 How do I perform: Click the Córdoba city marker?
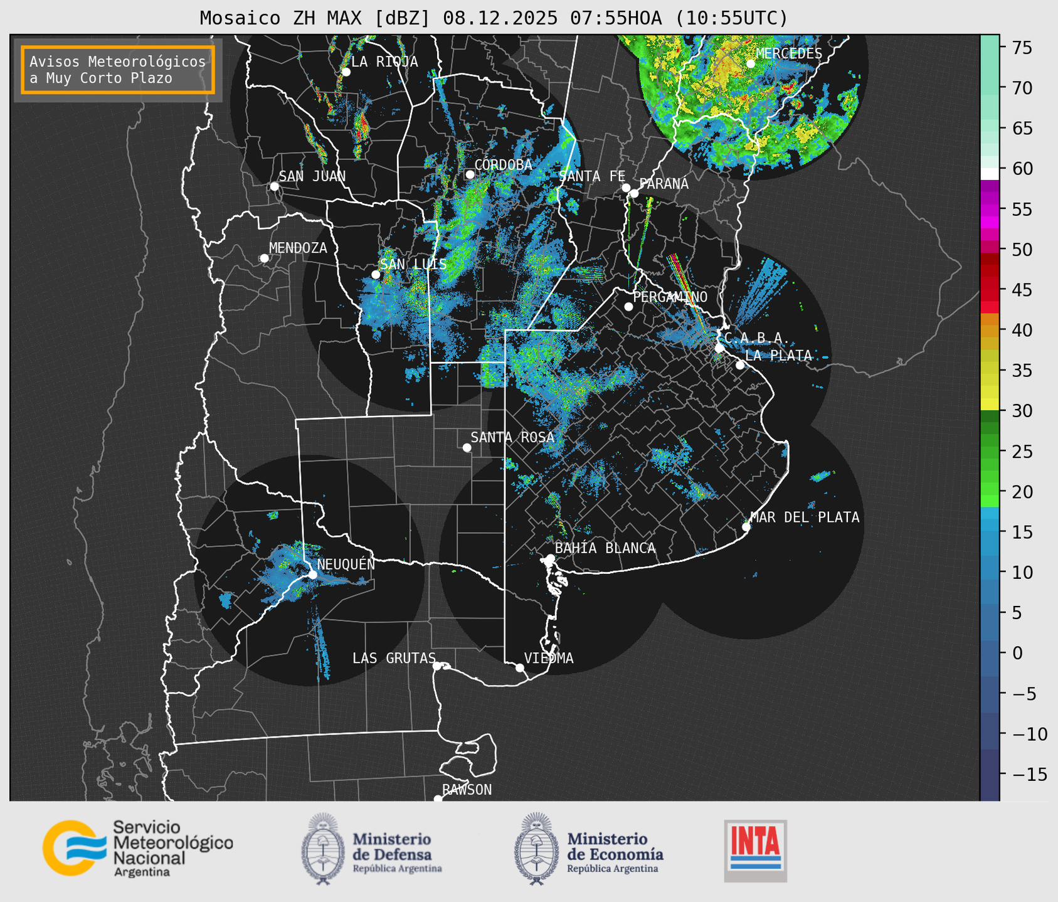[x=470, y=174]
